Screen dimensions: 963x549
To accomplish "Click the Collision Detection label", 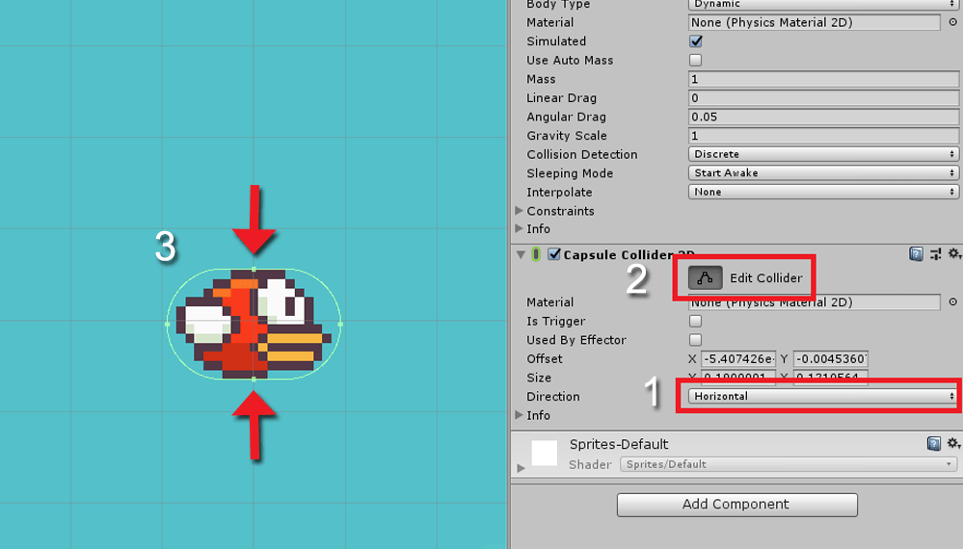I will 581,154.
